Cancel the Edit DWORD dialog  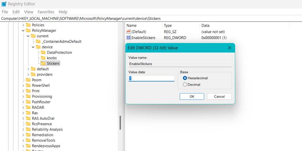(219, 97)
